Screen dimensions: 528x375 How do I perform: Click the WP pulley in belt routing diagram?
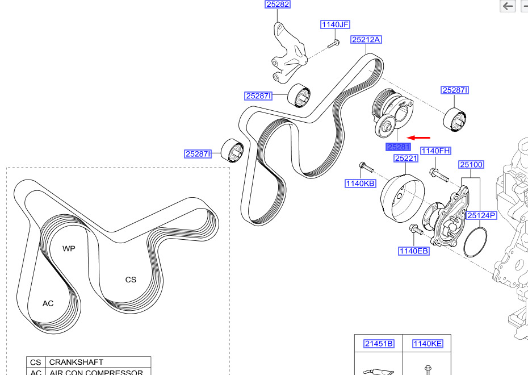click(x=69, y=249)
